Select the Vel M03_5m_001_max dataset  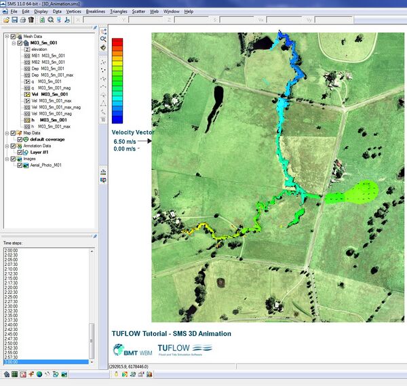pyautogui.click(x=52, y=100)
